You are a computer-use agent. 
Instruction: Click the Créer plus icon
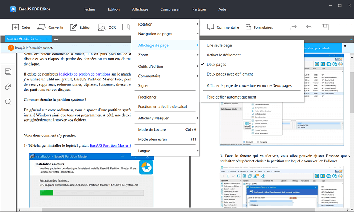click(15, 27)
